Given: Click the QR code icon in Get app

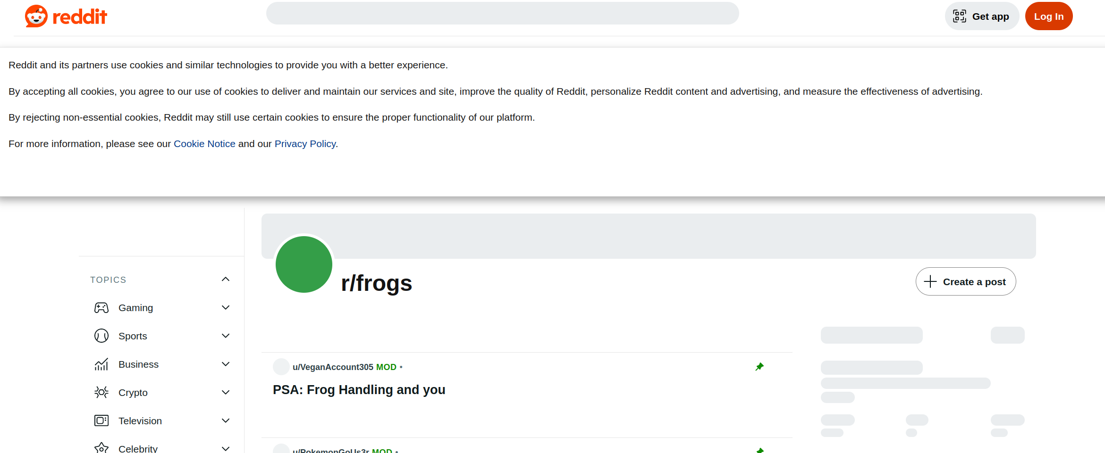Looking at the screenshot, I should tap(960, 16).
